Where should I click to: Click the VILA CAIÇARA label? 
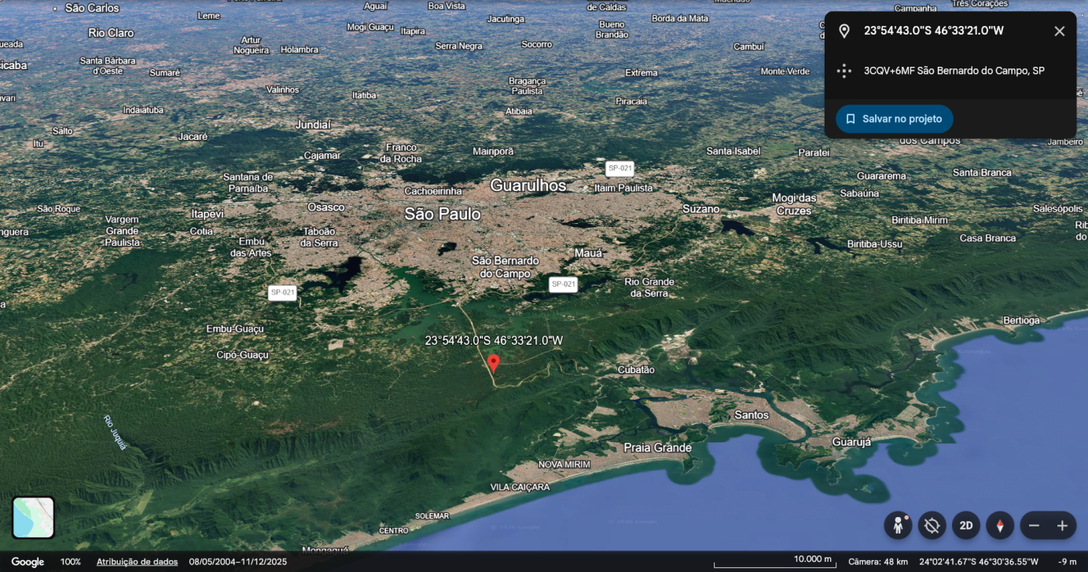point(520,487)
